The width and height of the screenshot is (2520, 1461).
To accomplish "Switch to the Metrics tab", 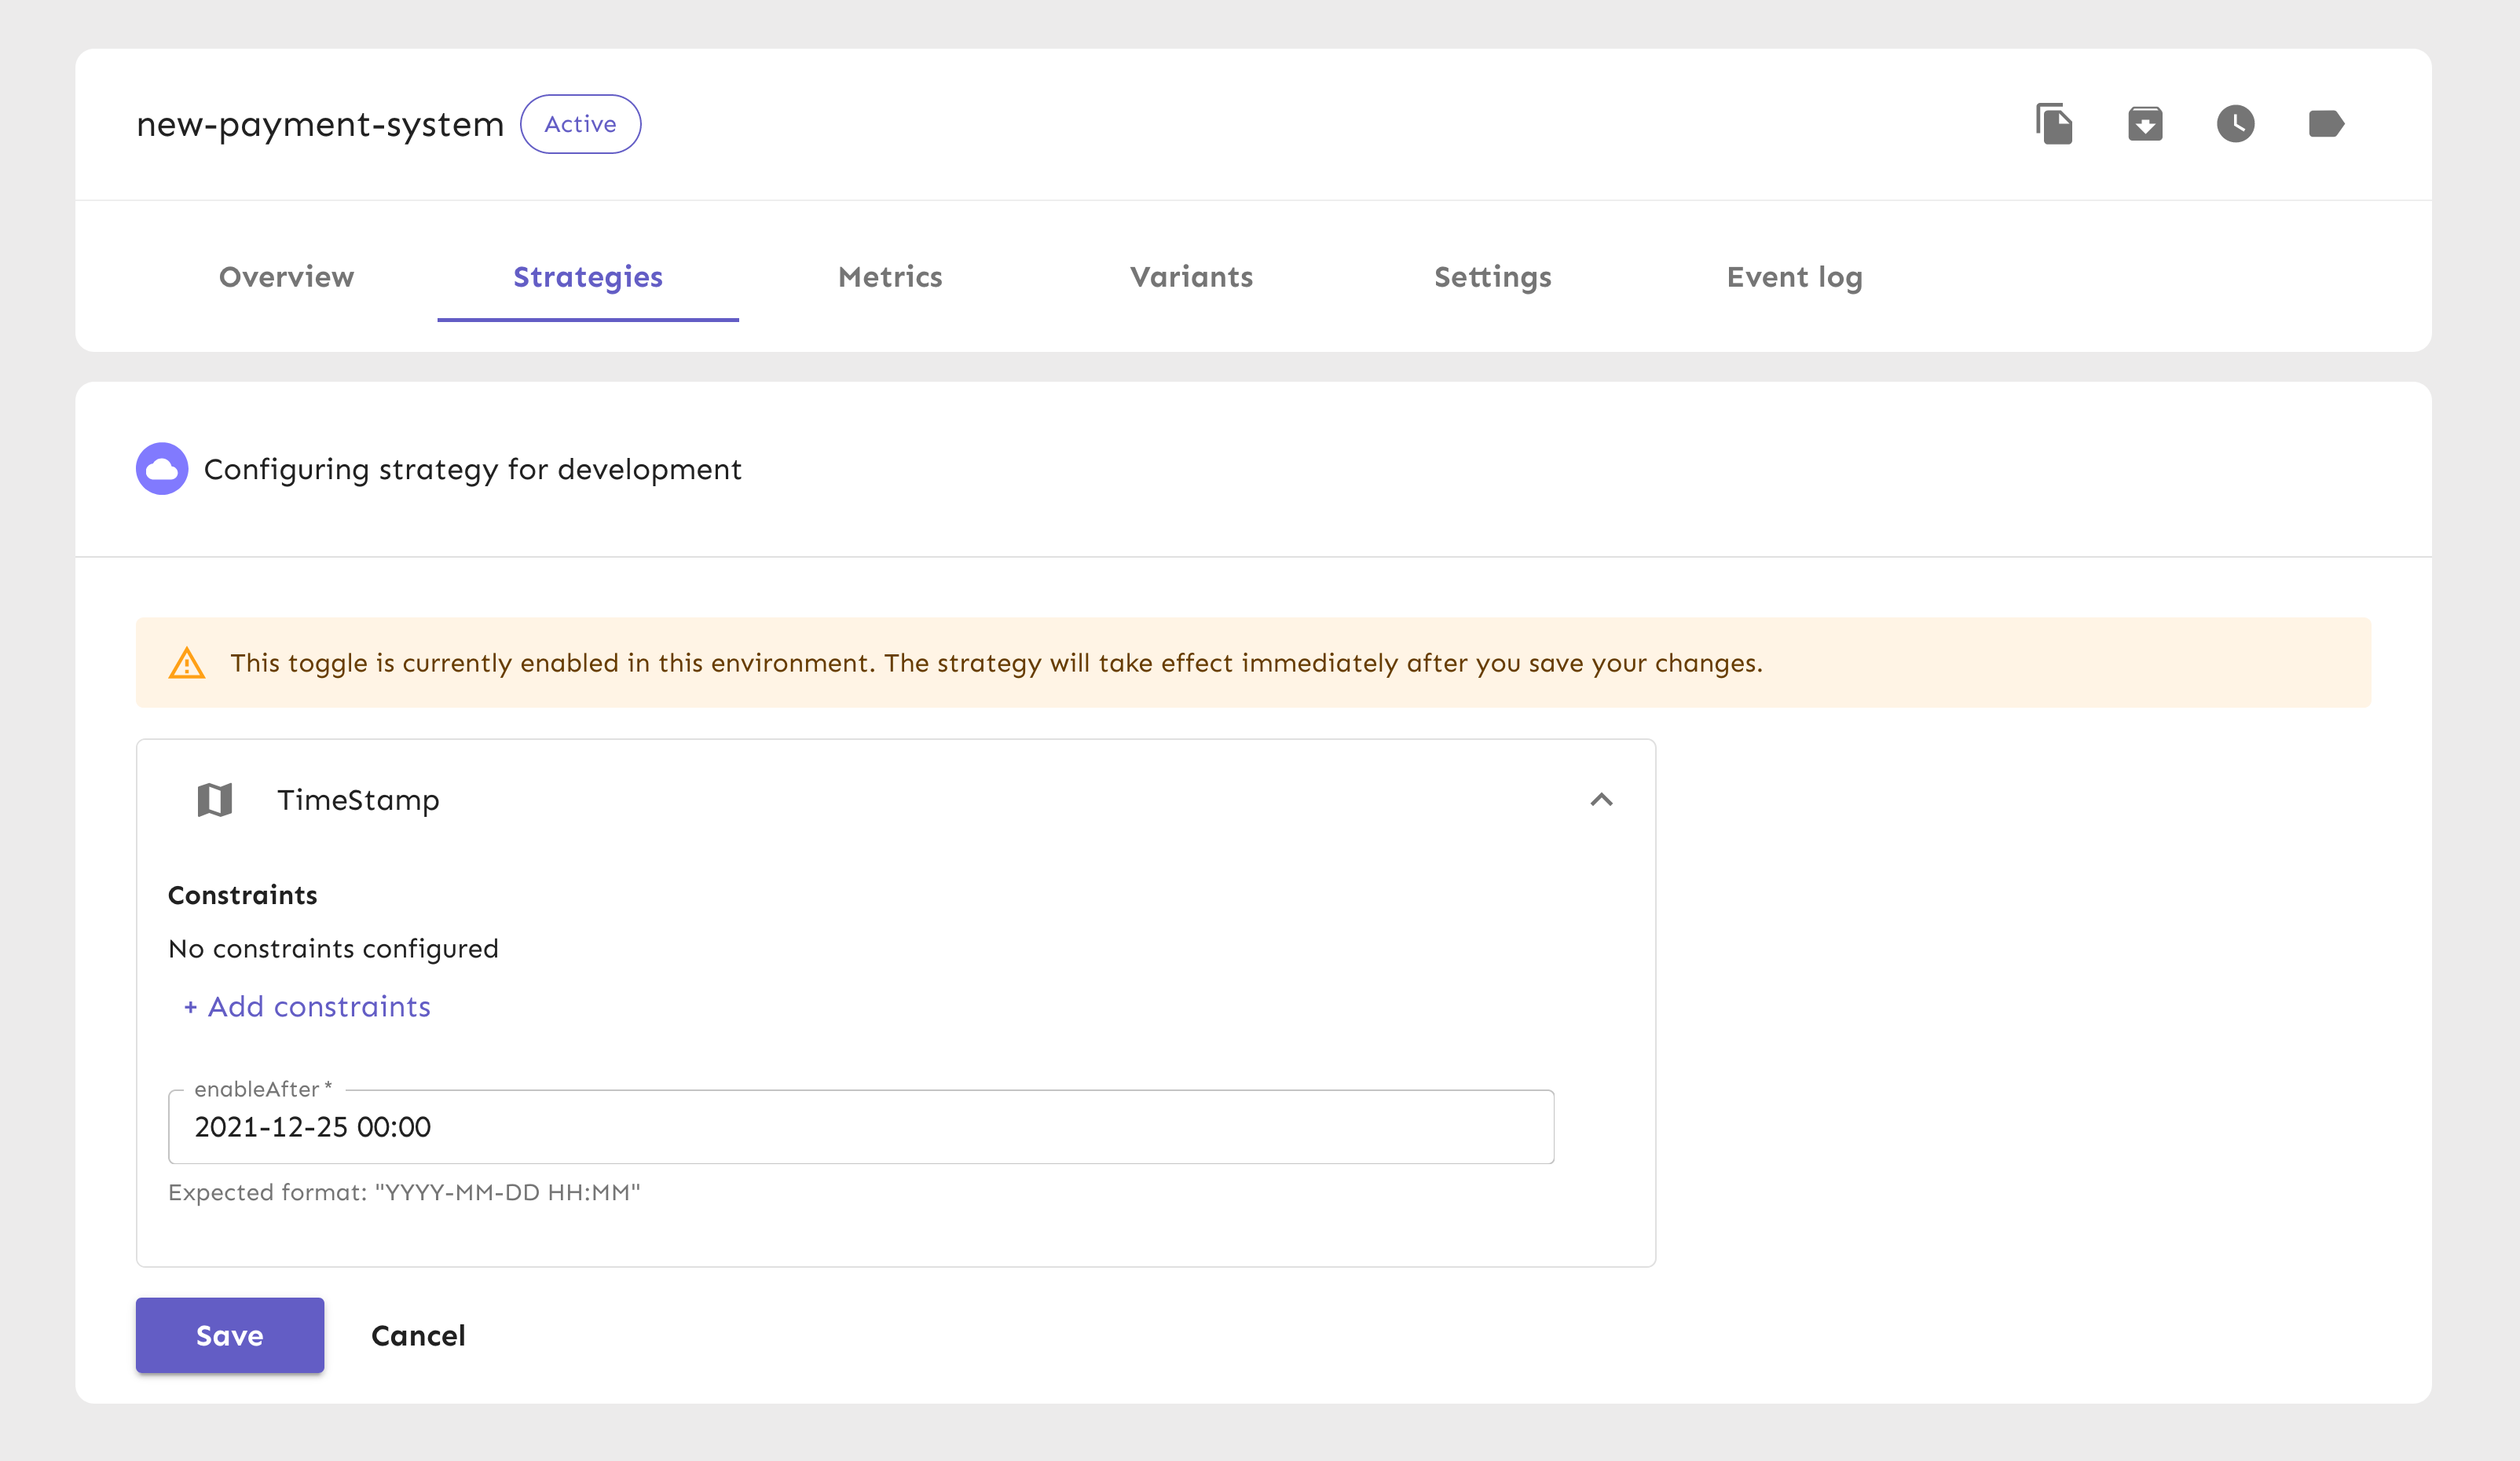I will [x=890, y=277].
